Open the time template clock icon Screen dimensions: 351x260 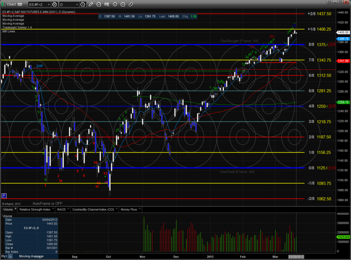[x=83, y=4]
